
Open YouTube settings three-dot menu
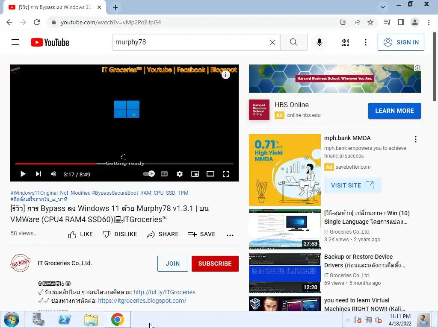365,42
